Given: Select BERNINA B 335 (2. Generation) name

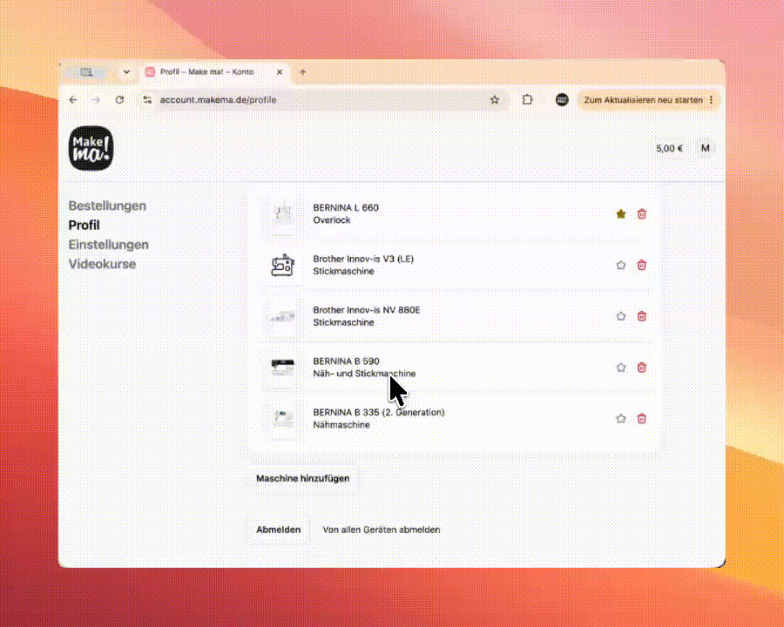Looking at the screenshot, I should pyautogui.click(x=379, y=413).
